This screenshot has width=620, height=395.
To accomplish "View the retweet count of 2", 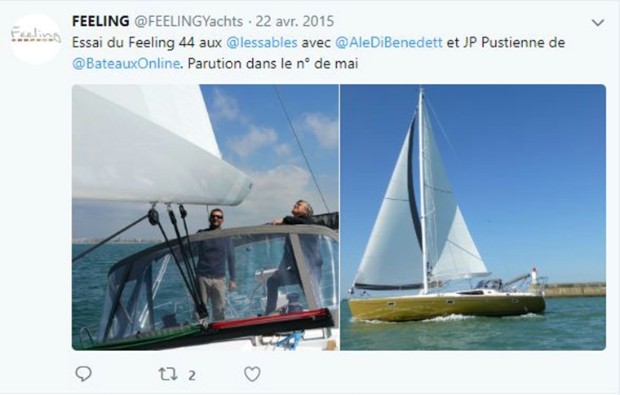I will click(192, 375).
